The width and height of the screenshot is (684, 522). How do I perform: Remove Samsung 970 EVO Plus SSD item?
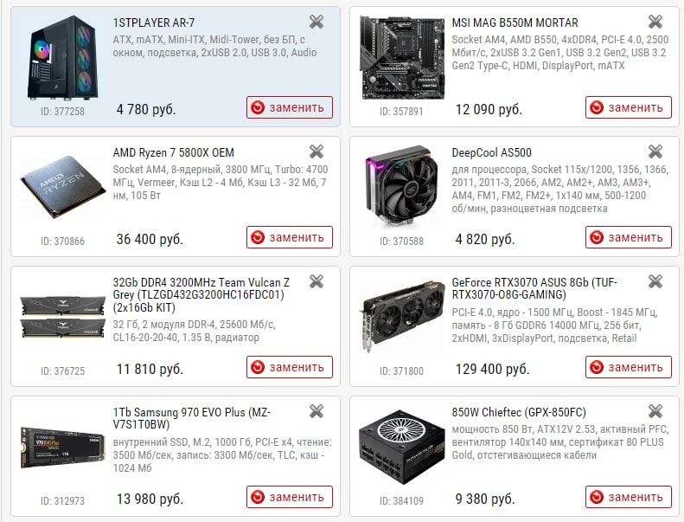pyautogui.click(x=316, y=411)
